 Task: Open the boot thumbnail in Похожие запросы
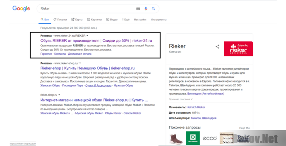(176, 138)
